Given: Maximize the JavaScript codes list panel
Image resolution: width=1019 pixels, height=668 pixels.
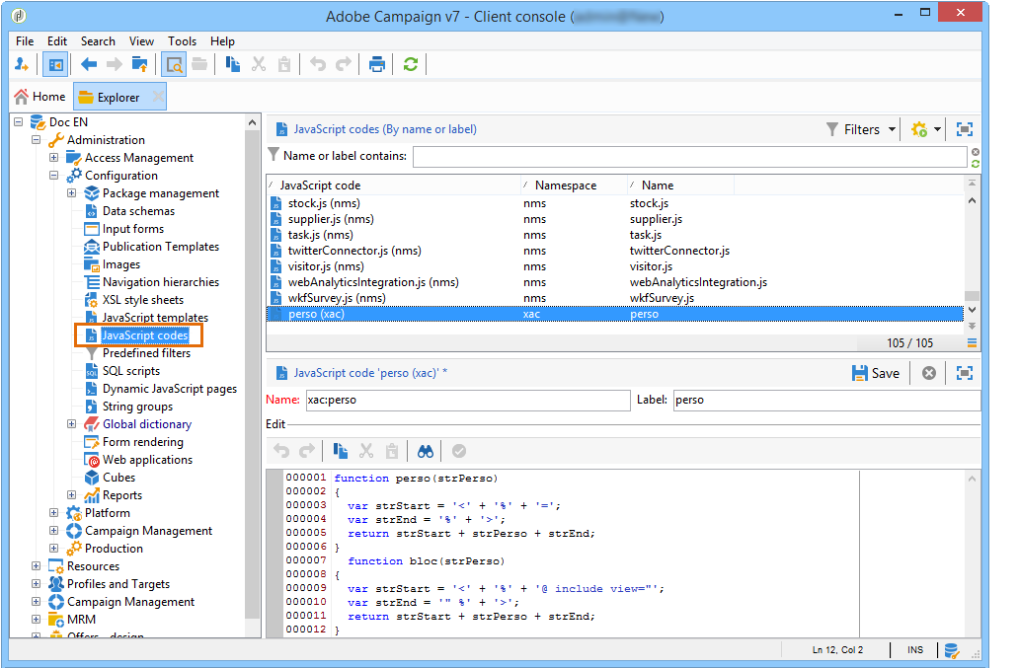Looking at the screenshot, I should [x=965, y=129].
